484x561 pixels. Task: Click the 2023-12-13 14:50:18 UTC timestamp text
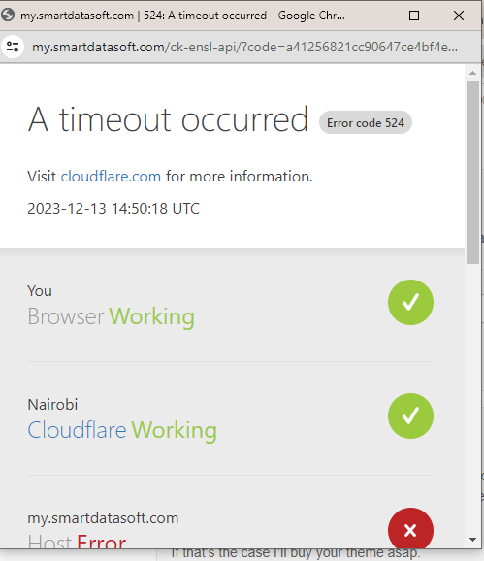pos(113,209)
